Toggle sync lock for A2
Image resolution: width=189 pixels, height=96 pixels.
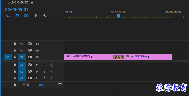click(x=30, y=71)
